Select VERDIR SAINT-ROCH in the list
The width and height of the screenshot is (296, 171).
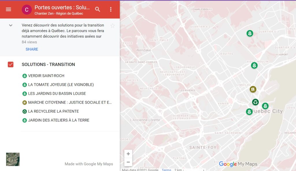coord(46,76)
